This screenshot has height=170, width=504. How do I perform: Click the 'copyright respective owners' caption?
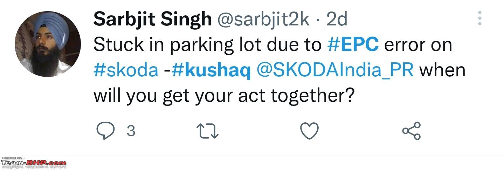[34, 168]
